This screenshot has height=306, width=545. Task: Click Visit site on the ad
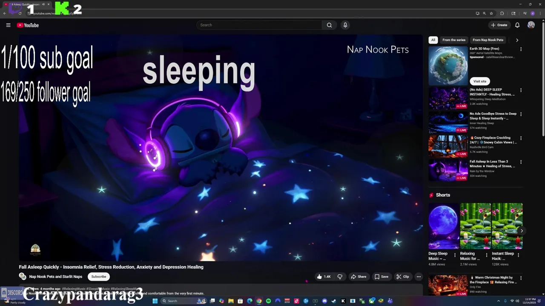click(480, 81)
